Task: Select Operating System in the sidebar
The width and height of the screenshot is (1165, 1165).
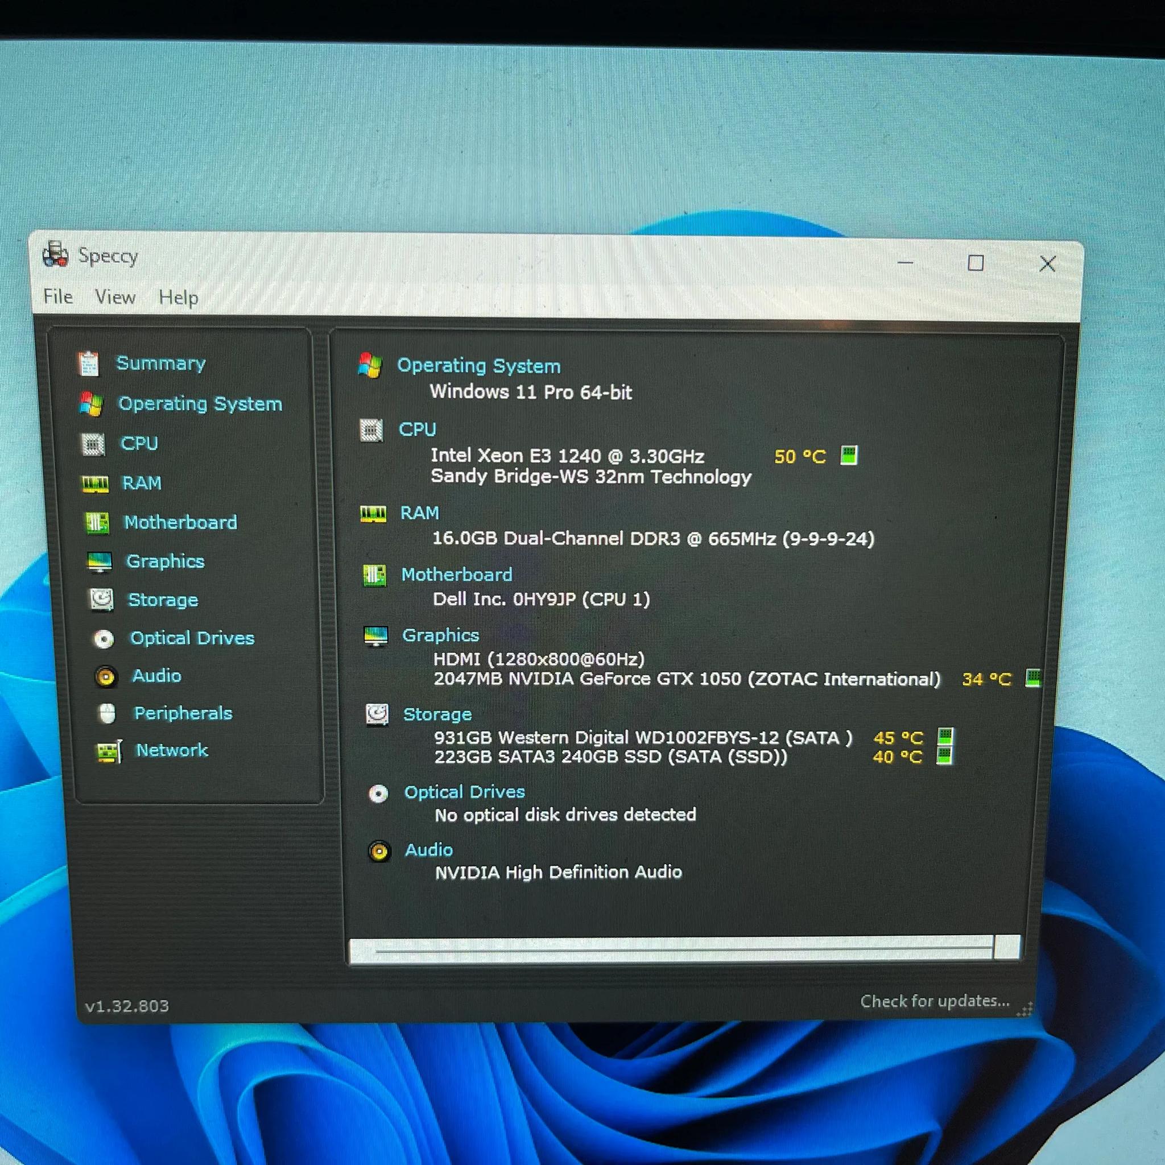Action: point(200,403)
